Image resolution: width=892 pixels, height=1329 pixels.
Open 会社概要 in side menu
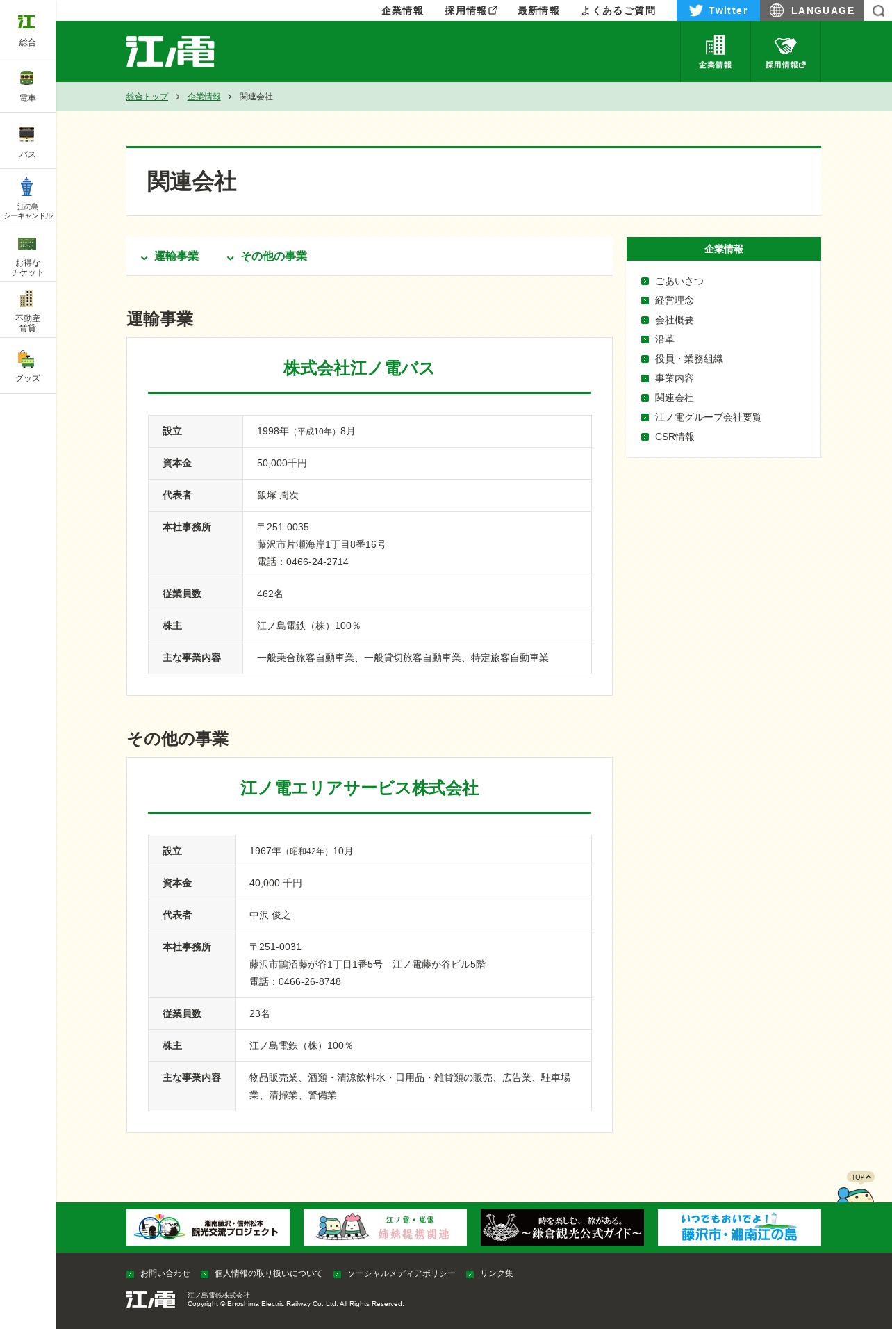click(674, 320)
